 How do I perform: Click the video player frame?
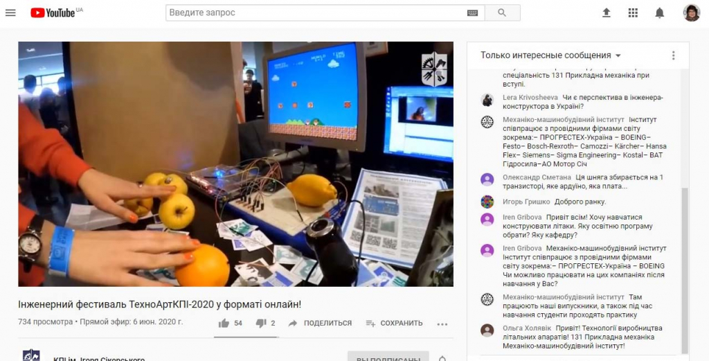pos(235,164)
